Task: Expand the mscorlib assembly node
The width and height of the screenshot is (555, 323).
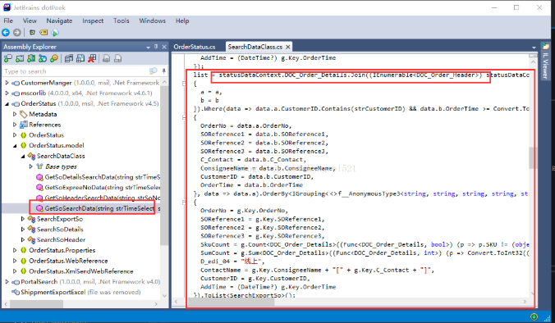Action: (x=7, y=93)
